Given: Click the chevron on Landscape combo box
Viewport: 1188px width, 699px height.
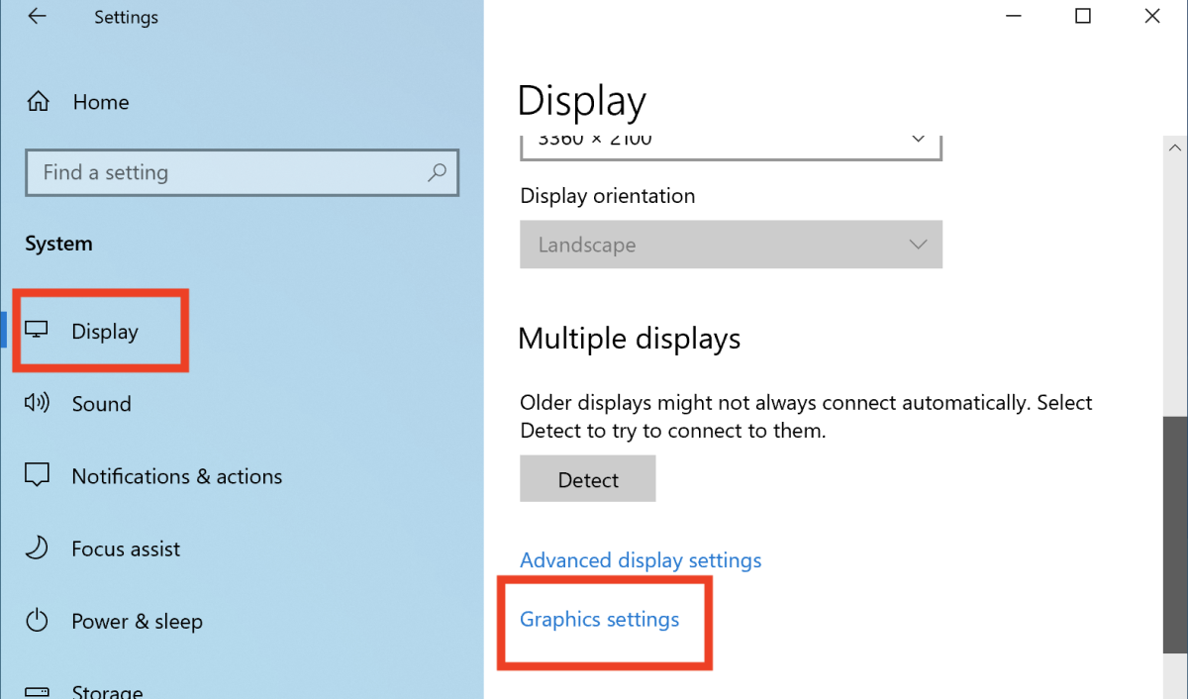Looking at the screenshot, I should [x=918, y=245].
